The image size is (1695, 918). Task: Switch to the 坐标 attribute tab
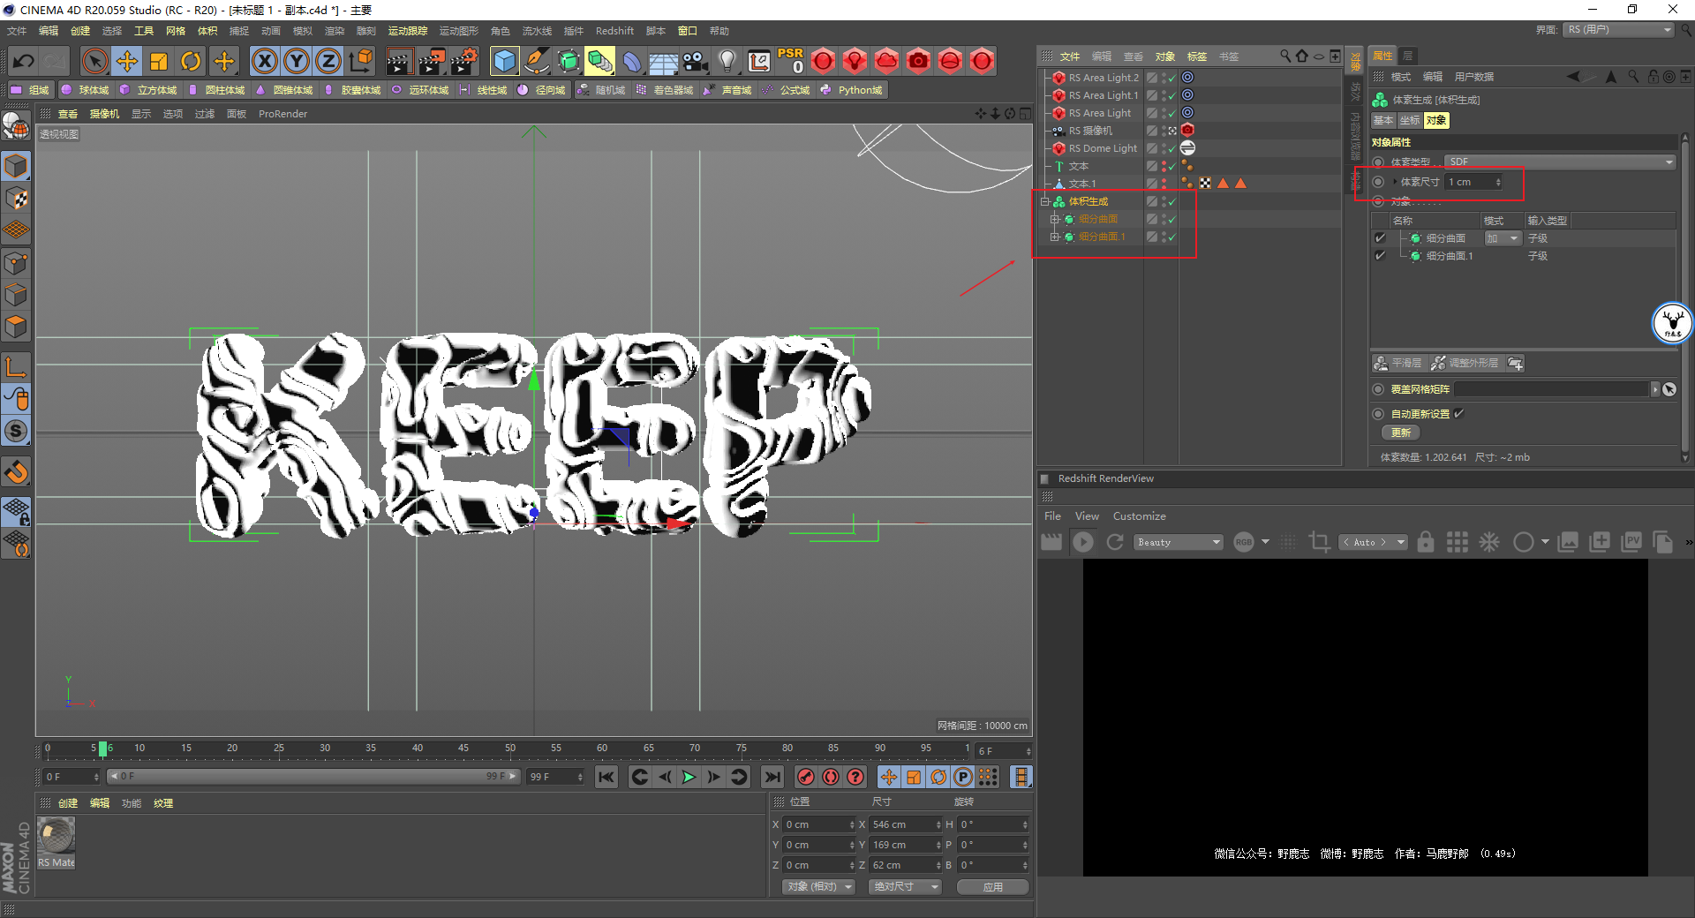pos(1410,120)
